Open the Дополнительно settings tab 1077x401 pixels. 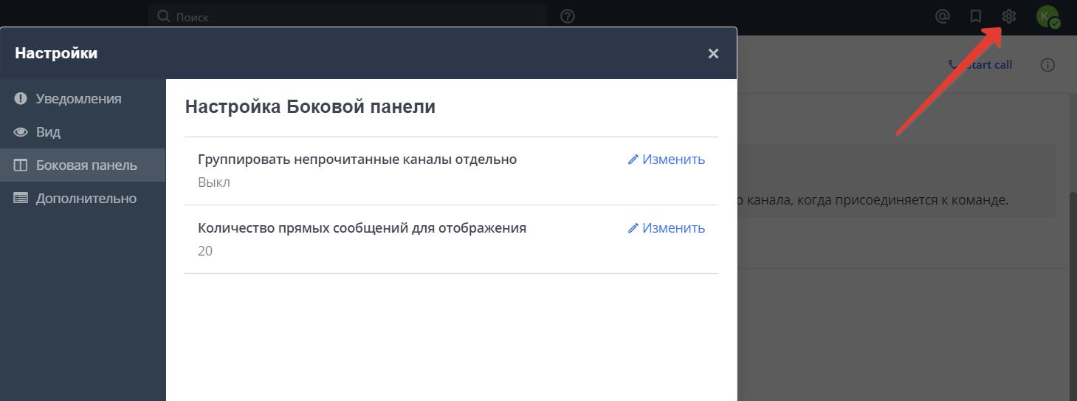tap(83, 199)
